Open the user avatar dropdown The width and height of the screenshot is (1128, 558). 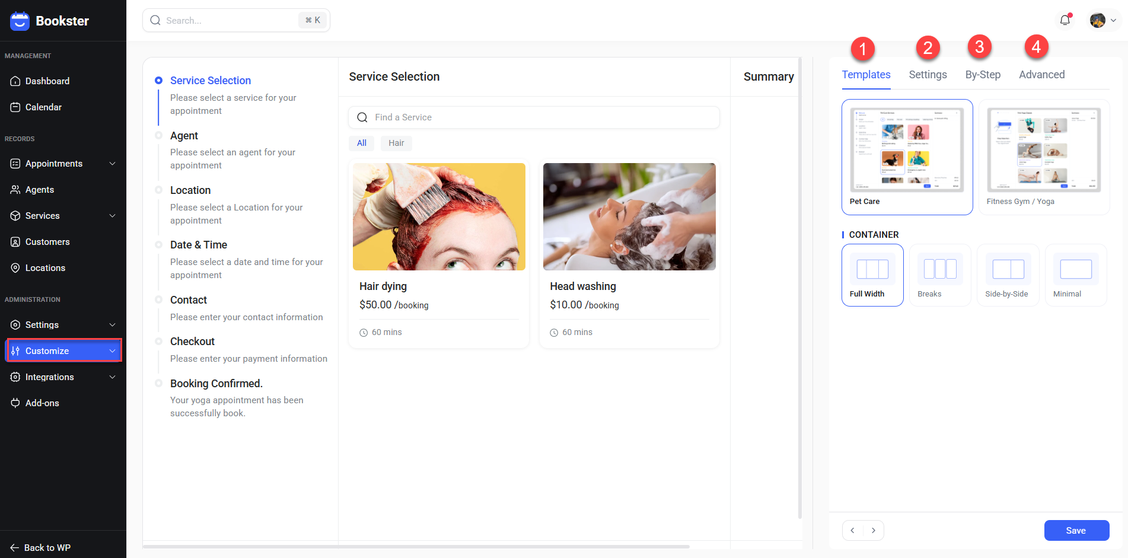click(x=1102, y=20)
